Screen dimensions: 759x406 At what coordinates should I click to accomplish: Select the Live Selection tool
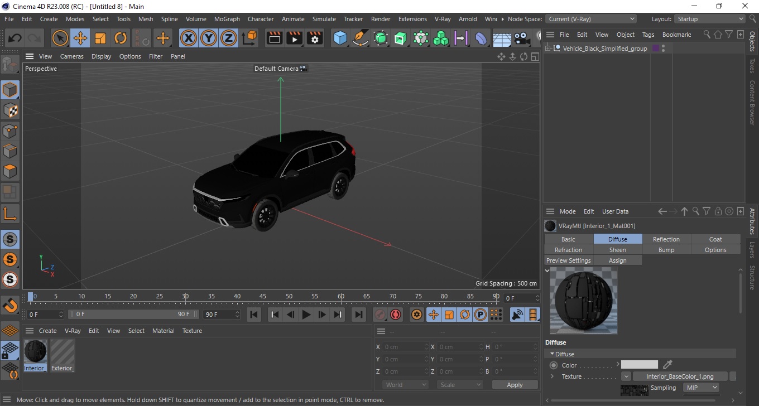60,38
